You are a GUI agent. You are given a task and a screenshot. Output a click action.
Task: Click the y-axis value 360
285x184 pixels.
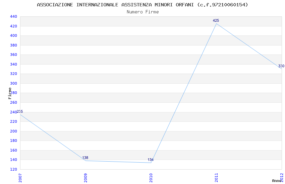coord(13,55)
